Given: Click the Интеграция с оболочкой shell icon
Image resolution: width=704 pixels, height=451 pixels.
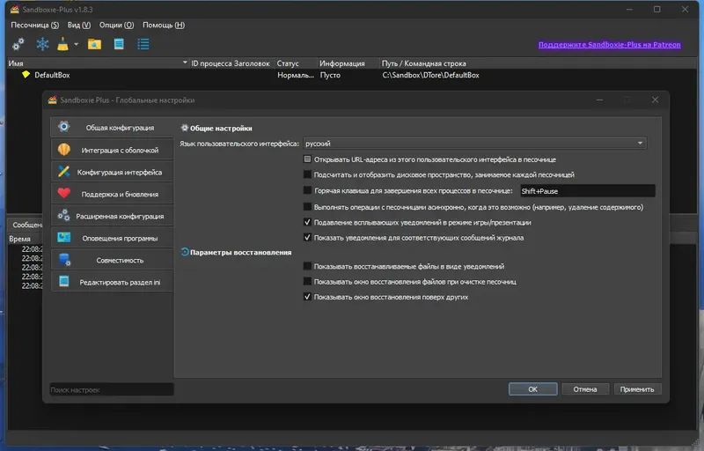Looking at the screenshot, I should point(63,149).
